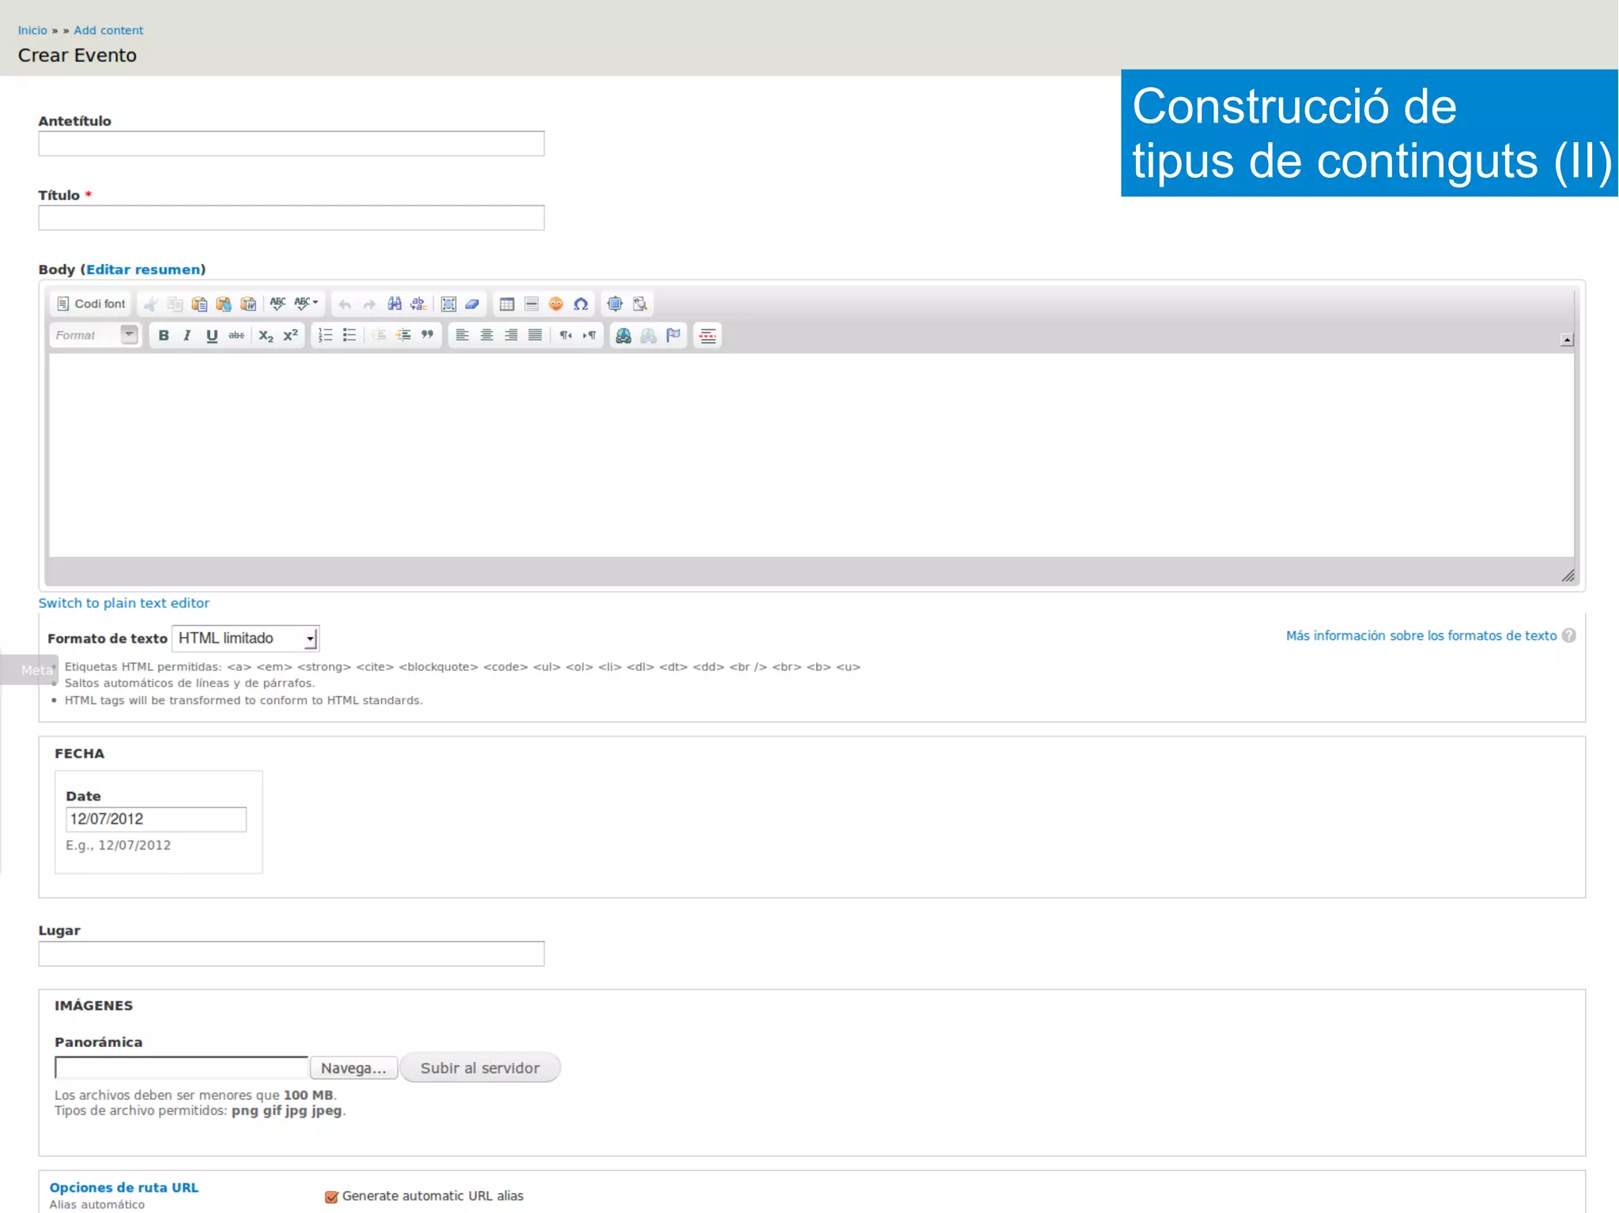Open Más información sobre los formatos link
Screen dimensions: 1619x1213
point(1421,635)
